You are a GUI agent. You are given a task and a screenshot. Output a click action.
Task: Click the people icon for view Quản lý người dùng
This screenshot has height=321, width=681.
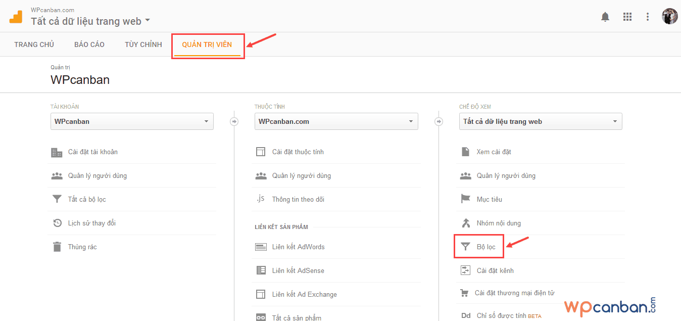(x=465, y=176)
